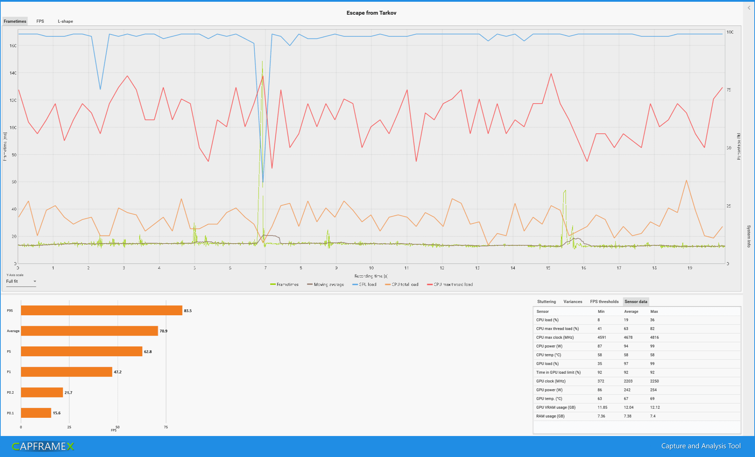Screen dimensions: 755x457
Task: Open the Y-Axis scale Full fit dropdown
Action: pyautogui.click(x=21, y=281)
